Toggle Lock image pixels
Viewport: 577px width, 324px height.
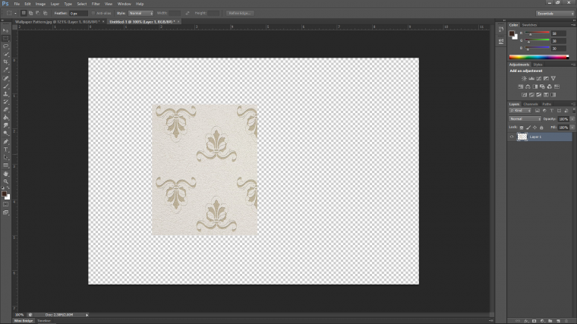pyautogui.click(x=528, y=127)
